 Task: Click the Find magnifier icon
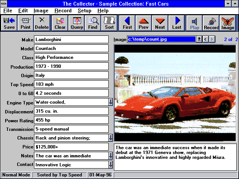[93, 23]
